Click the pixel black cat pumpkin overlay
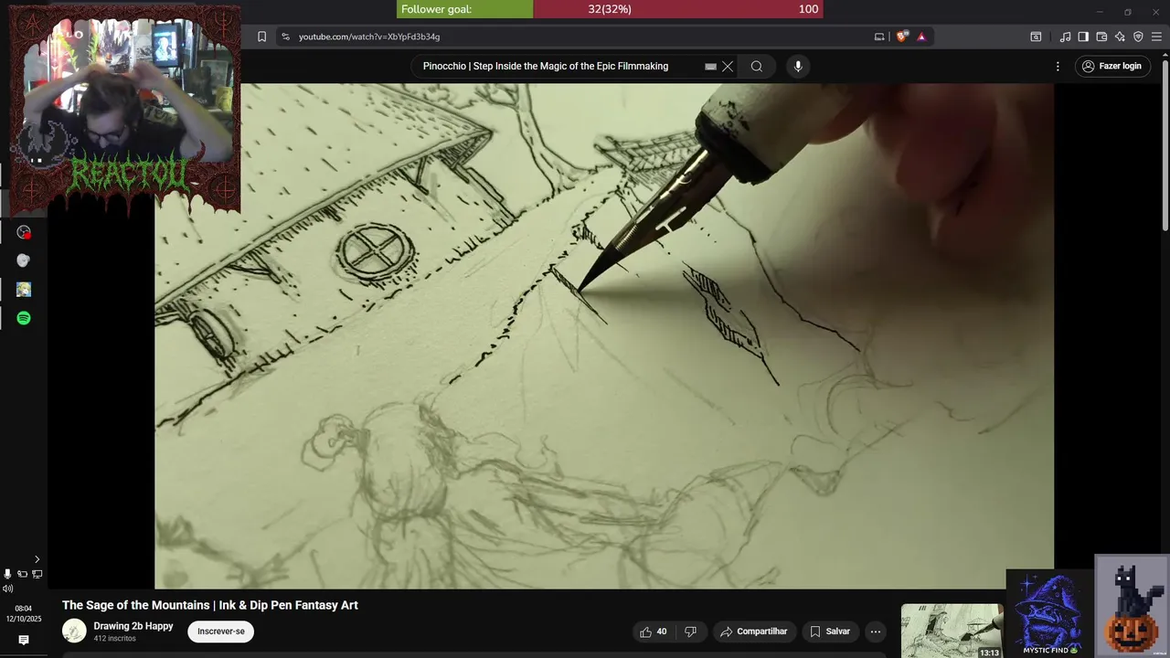Screen dimensions: 1170x658 click(1133, 606)
